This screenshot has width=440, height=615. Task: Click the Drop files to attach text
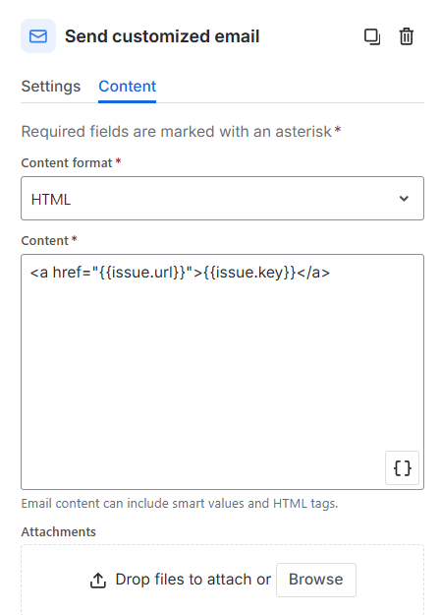coord(192,580)
